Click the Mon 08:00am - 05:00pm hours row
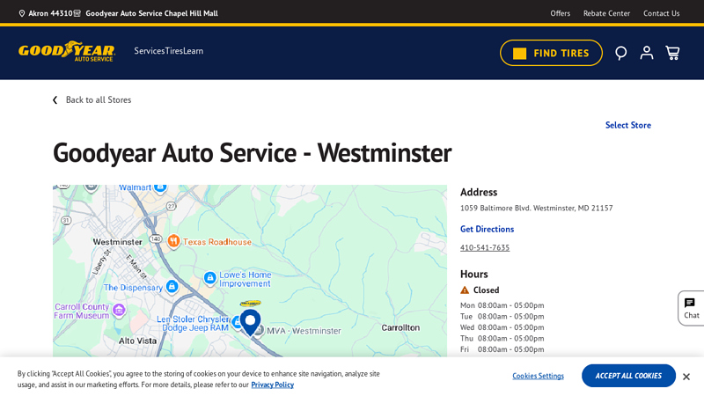Screen dimensions: 704x396 [502, 305]
